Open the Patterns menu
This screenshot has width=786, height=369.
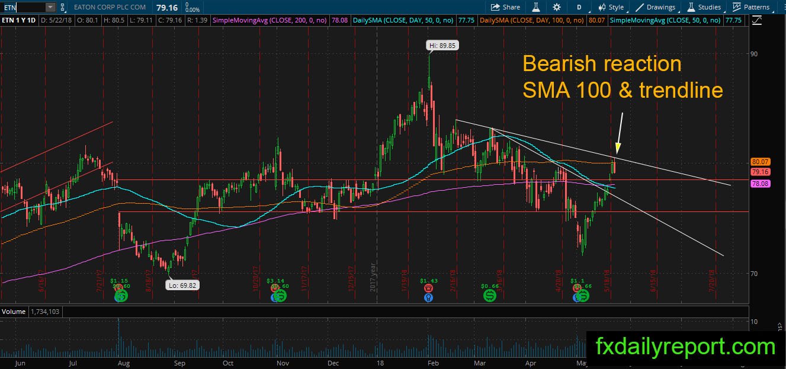[x=751, y=7]
